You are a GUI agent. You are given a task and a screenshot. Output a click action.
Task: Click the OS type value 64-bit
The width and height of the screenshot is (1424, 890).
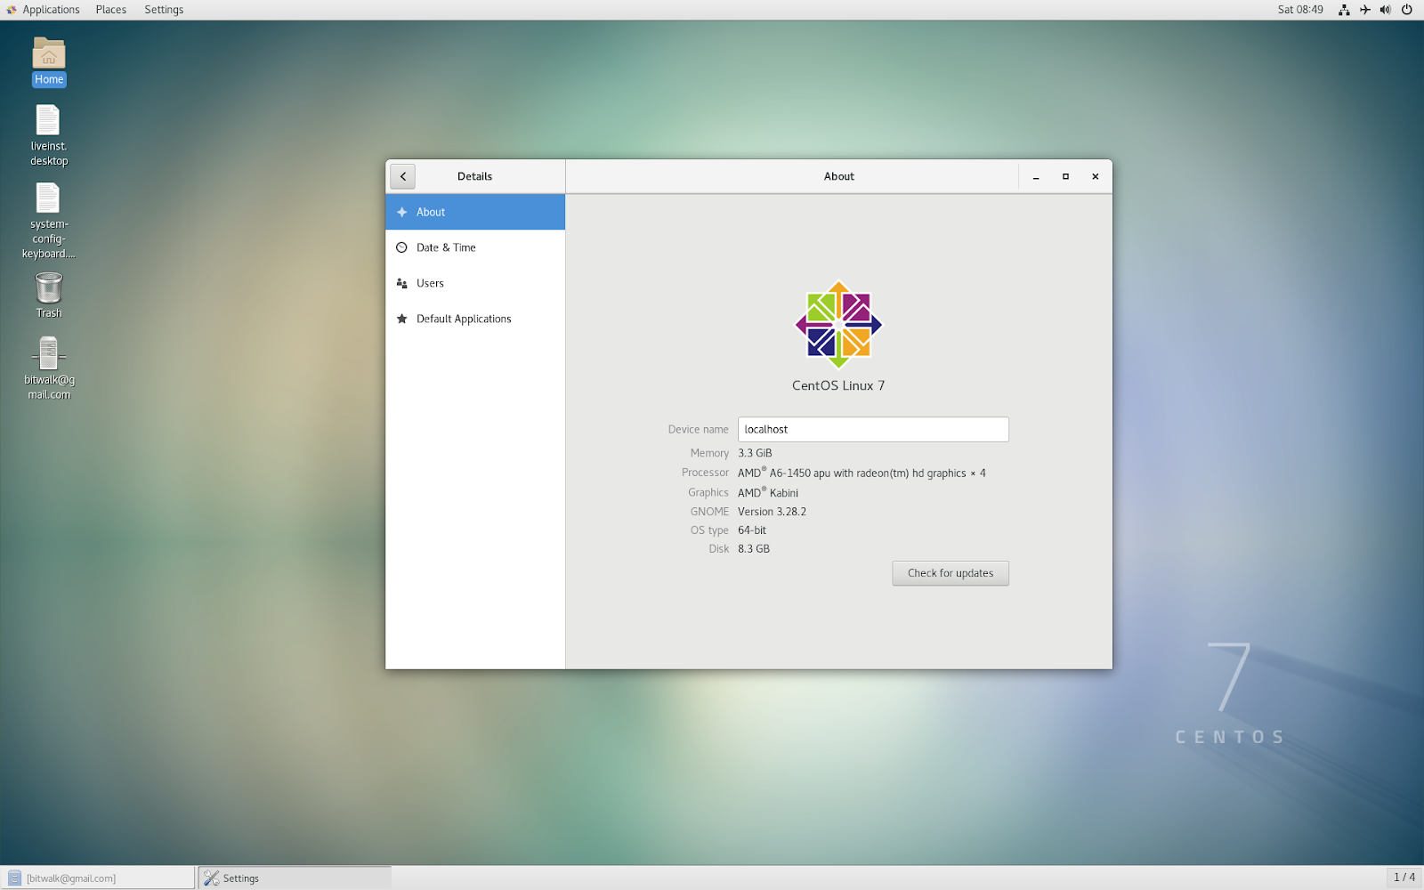tap(752, 530)
